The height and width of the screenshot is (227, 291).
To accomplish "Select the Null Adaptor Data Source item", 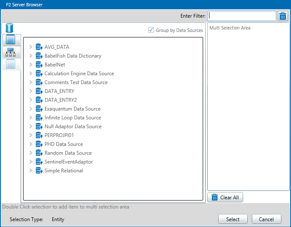I will click(x=73, y=127).
